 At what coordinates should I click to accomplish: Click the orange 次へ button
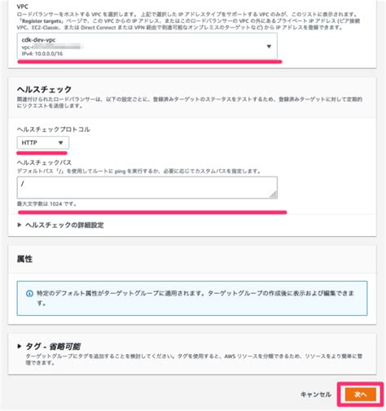pyautogui.click(x=361, y=395)
